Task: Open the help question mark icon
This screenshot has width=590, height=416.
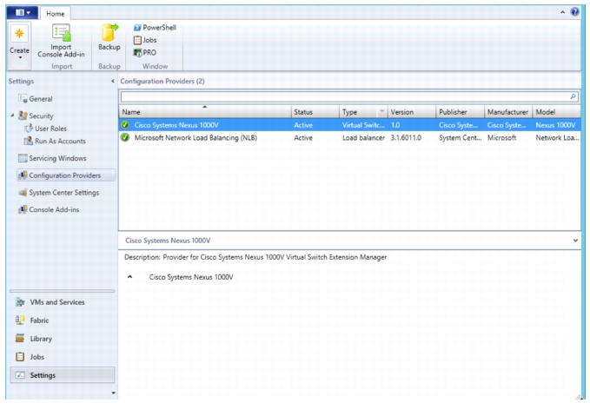Action: point(574,12)
